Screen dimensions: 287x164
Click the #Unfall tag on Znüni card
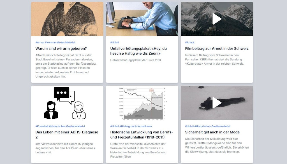(114, 43)
